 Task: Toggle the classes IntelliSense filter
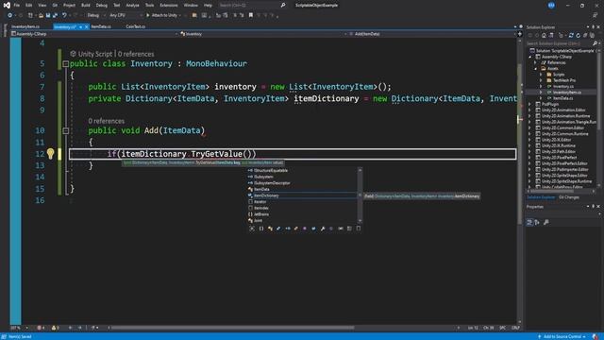[270, 229]
